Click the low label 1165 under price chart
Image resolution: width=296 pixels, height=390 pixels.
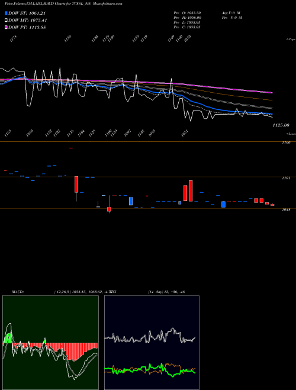(x=8, y=133)
